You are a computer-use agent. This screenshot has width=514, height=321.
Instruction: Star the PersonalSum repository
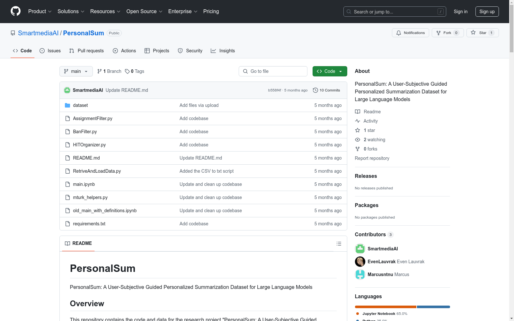(483, 33)
